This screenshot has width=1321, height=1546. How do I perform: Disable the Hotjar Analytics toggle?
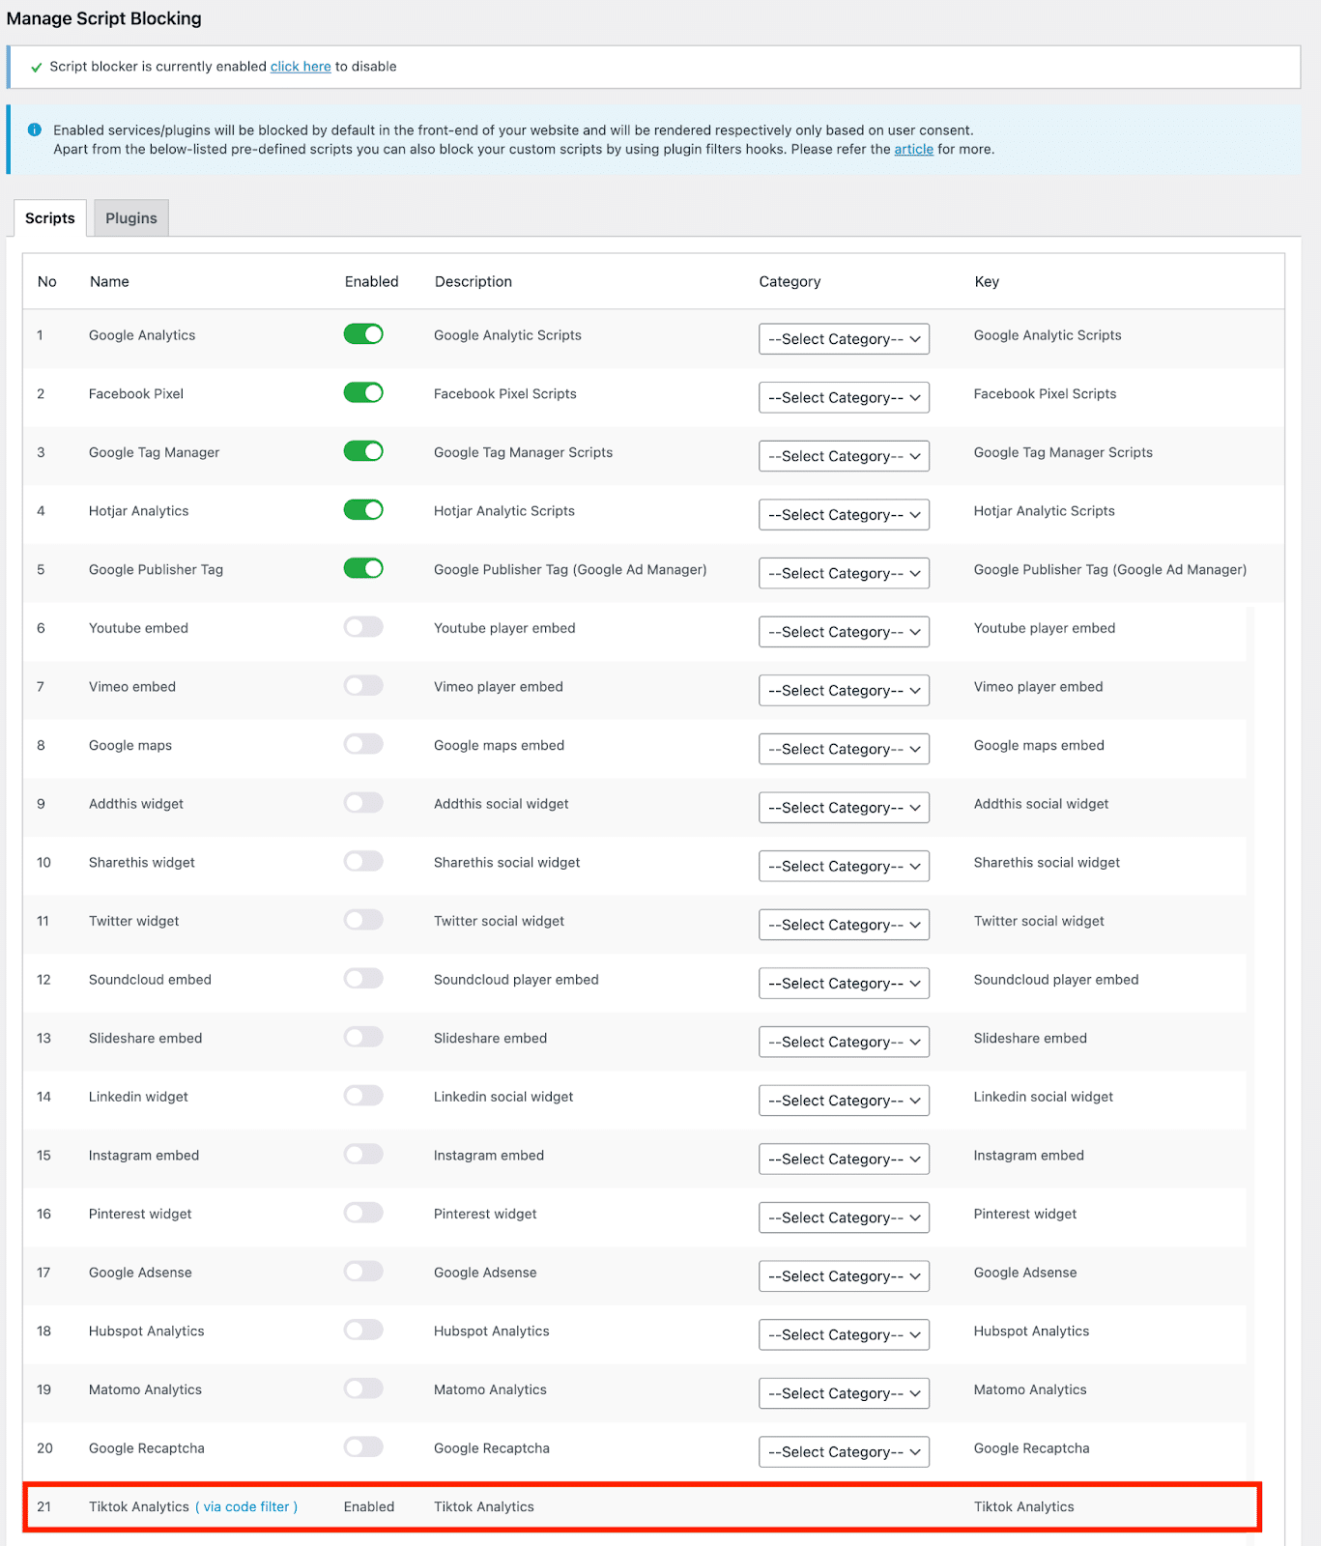click(x=363, y=510)
